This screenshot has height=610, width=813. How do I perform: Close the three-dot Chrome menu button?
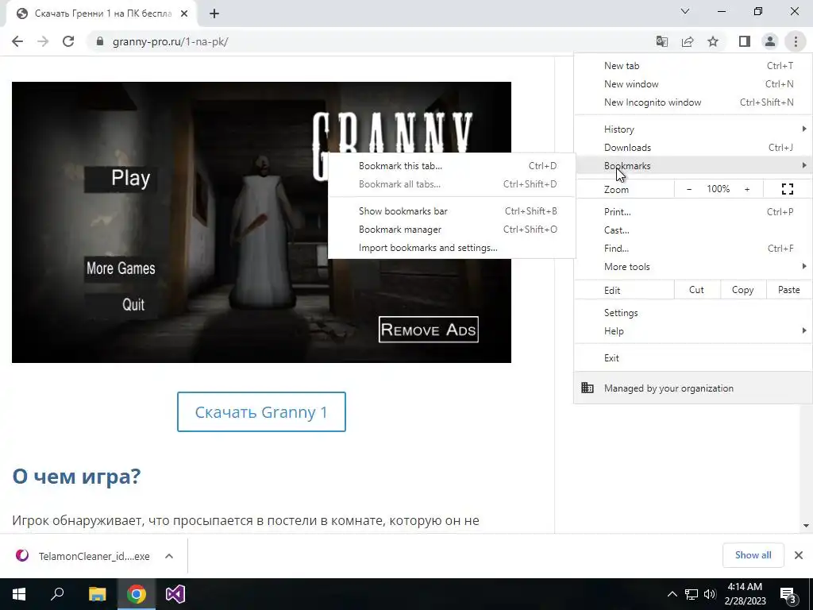pyautogui.click(x=796, y=41)
